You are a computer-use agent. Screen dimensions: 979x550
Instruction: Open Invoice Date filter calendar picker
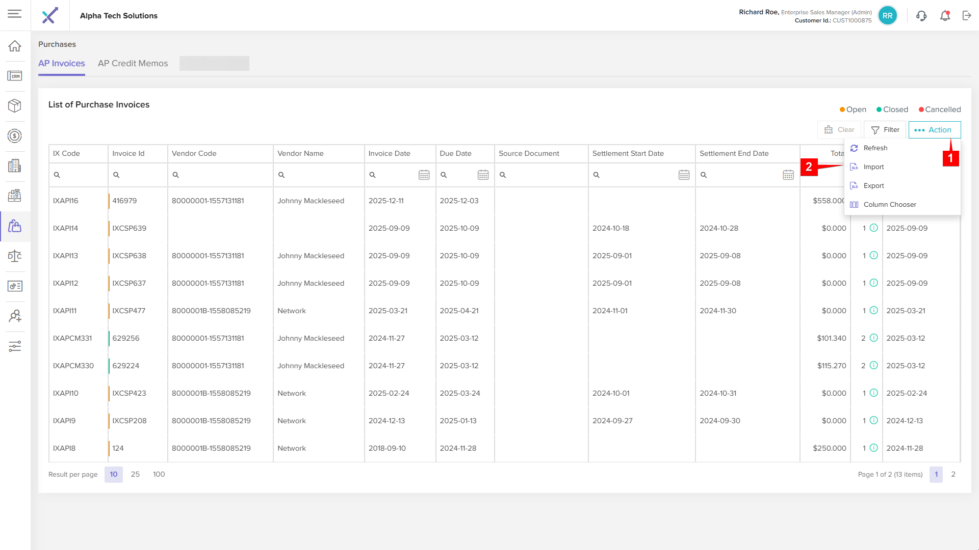point(424,175)
